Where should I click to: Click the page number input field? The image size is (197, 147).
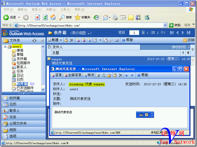134,33
